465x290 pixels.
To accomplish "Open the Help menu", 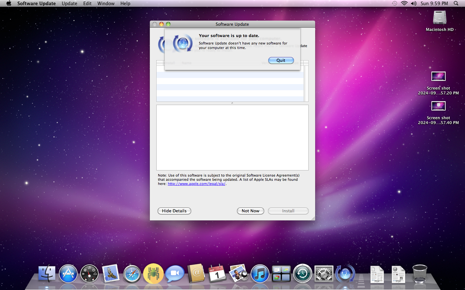I will pos(125,3).
